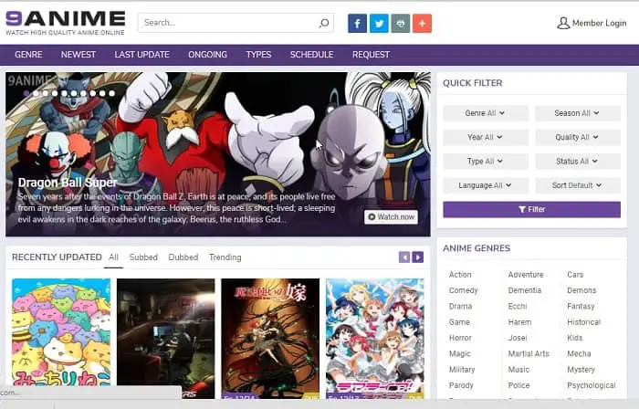
Task: Open Member Login
Action: [x=592, y=23]
